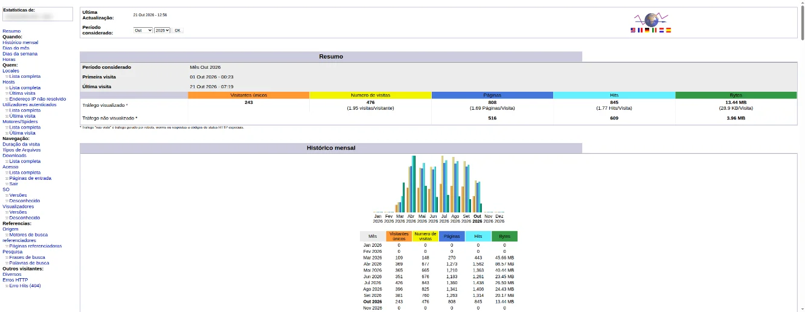This screenshot has width=805, height=312.
Task: Open Lista completa under Downloads
Action: click(x=25, y=161)
